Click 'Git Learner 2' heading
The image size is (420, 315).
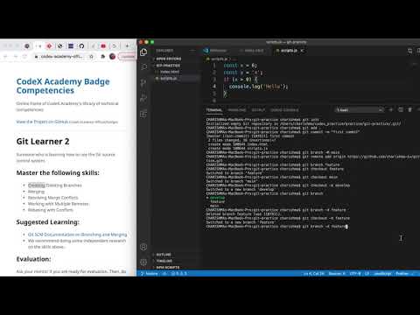[x=43, y=142]
